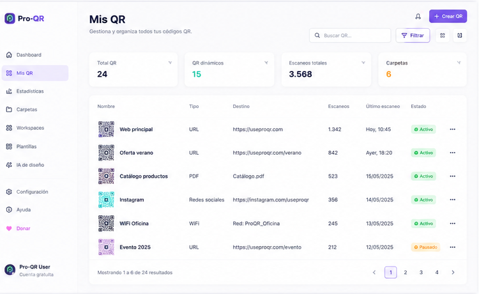
Task: Click the Donar heart icon
Action: coord(9,228)
